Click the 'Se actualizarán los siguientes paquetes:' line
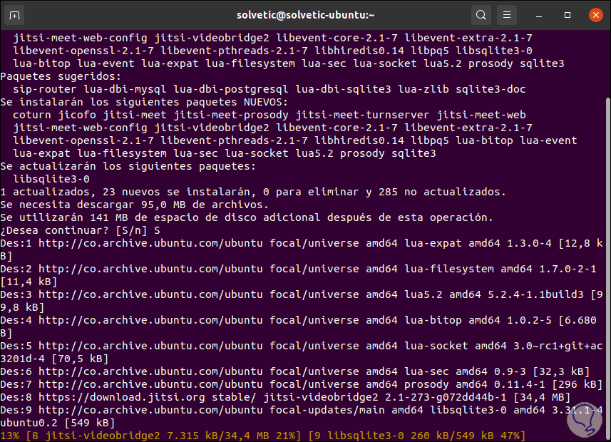611x442 pixels. [x=128, y=166]
